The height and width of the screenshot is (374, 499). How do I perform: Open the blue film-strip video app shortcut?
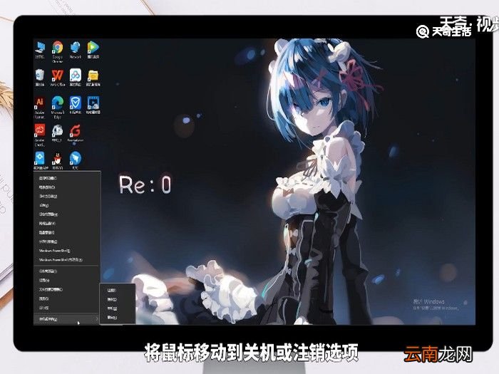click(93, 105)
